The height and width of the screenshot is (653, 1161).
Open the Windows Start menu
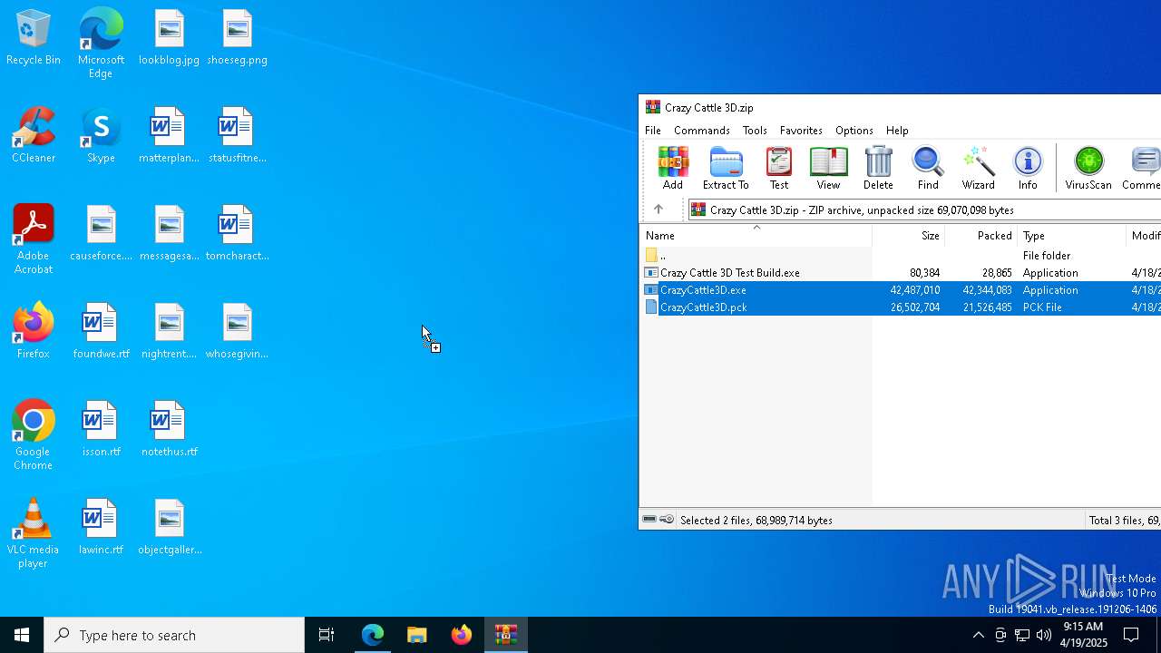(22, 635)
